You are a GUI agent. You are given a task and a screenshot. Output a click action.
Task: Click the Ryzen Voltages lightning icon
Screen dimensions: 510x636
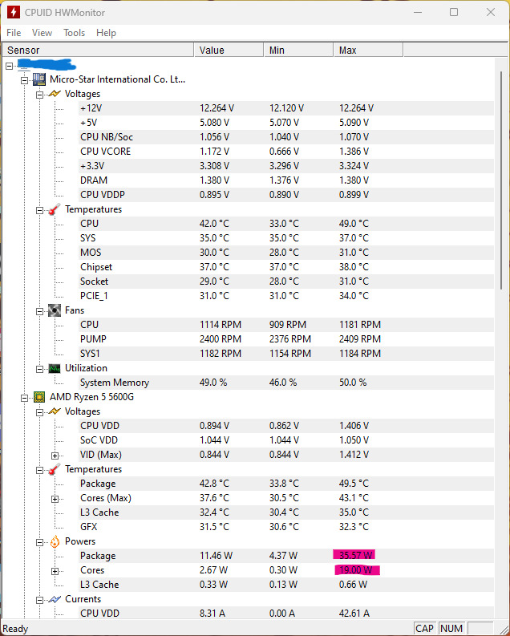coord(55,411)
